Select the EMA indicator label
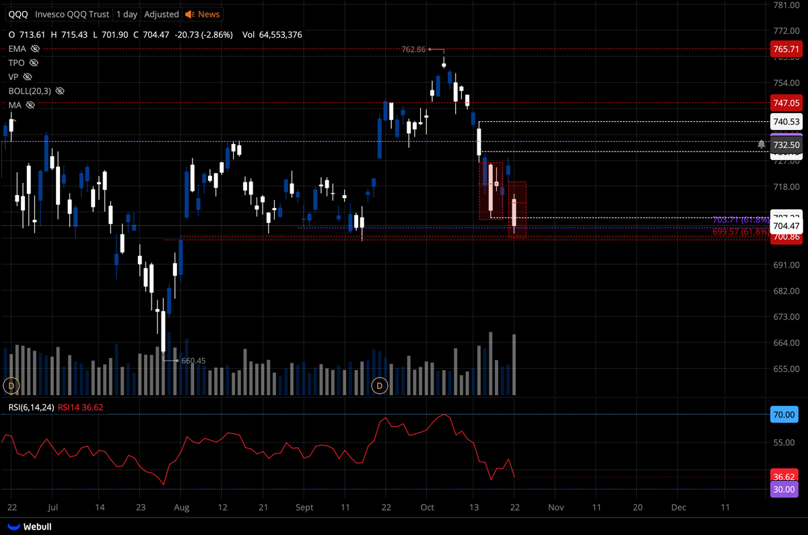 coord(17,48)
